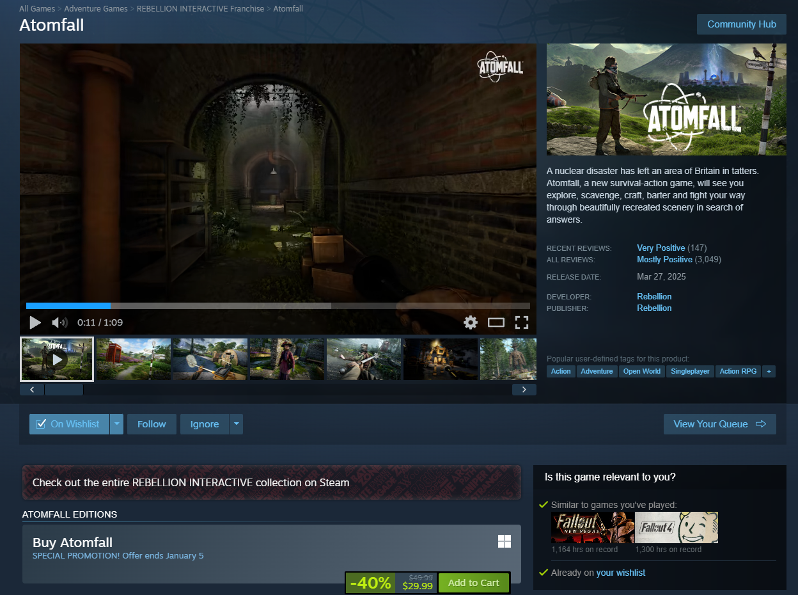
Task: Toggle the On Wishlist checkbox button
Action: (x=69, y=424)
